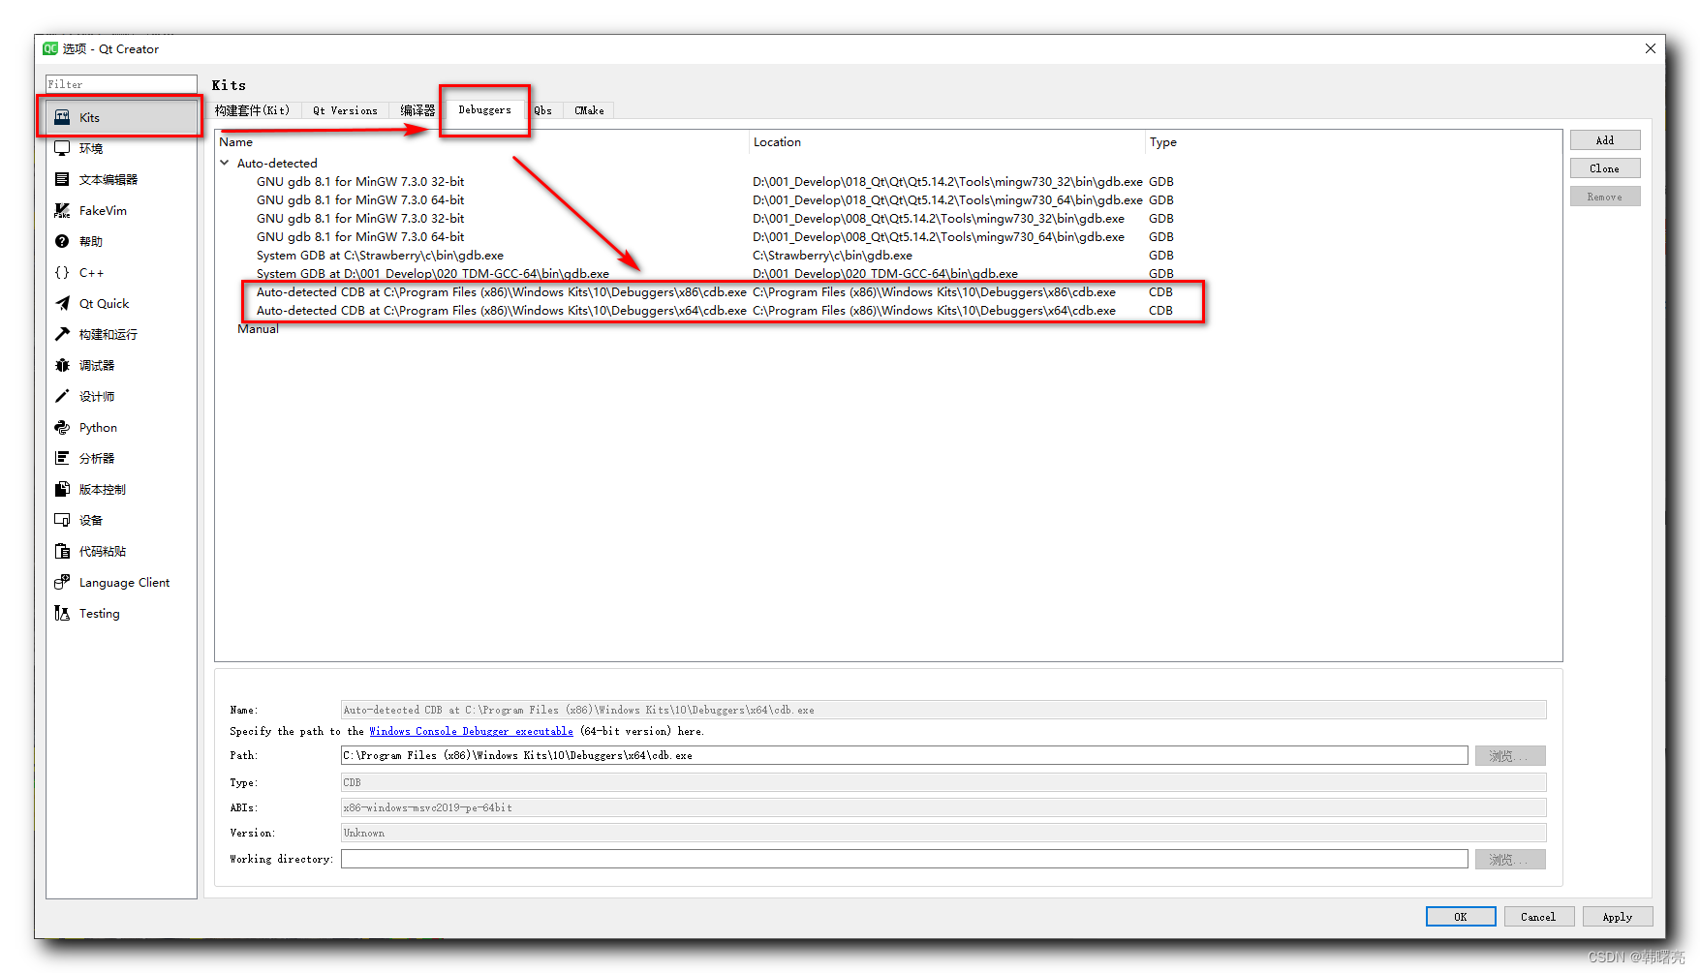The image size is (1700, 973).
Task: Select the Kits section in the sidebar
Action: click(90, 116)
